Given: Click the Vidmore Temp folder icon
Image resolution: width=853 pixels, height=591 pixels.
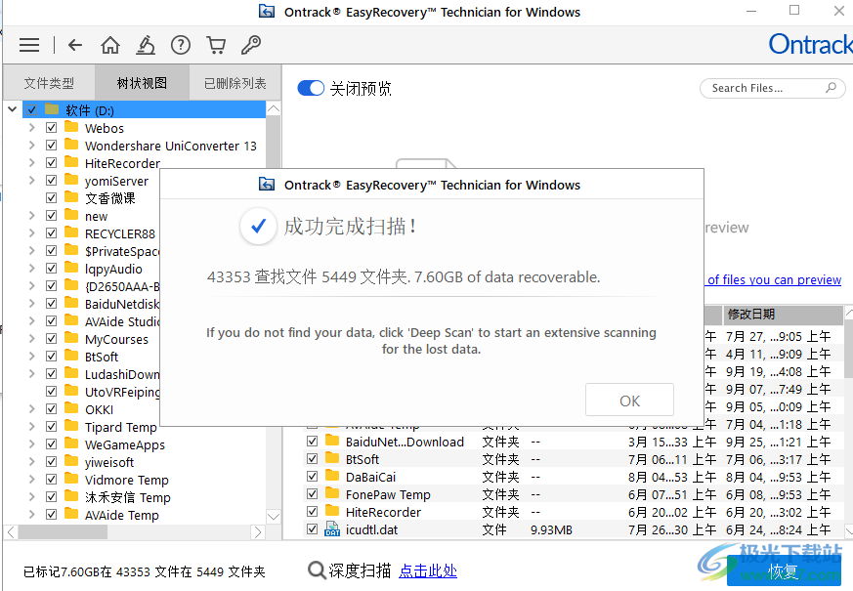Looking at the screenshot, I should click(71, 479).
